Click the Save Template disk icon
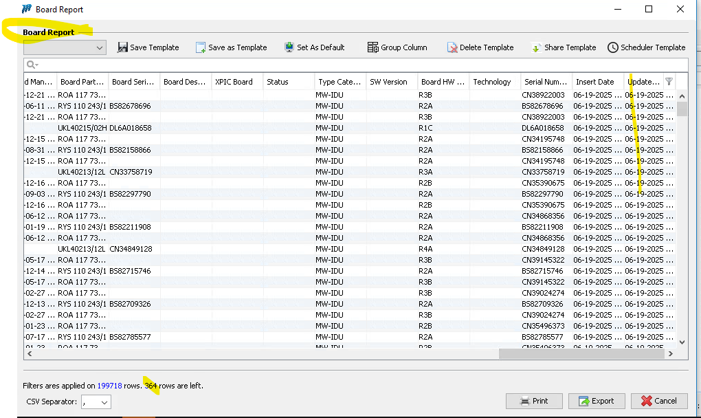The image size is (701, 418). pyautogui.click(x=122, y=47)
